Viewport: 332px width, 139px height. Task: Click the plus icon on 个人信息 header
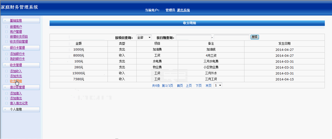coord(5,109)
